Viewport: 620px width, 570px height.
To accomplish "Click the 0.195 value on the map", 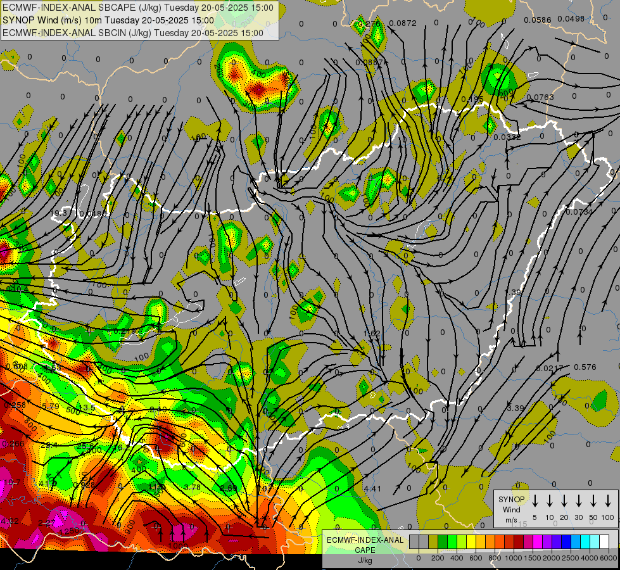I will 472,99.
